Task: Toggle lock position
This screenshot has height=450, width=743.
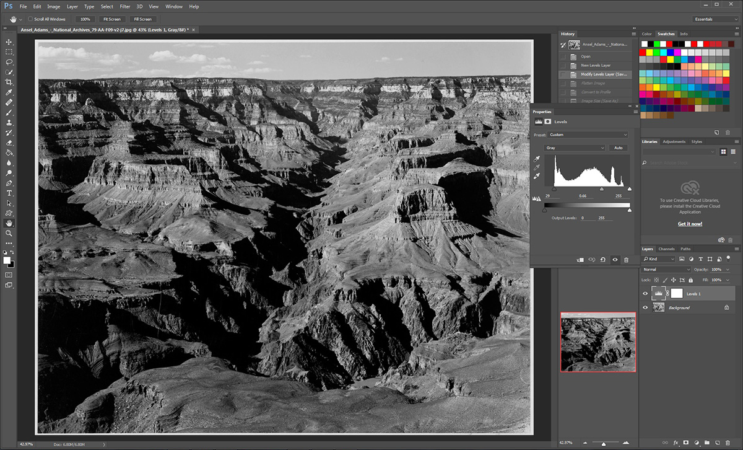Action: [674, 280]
